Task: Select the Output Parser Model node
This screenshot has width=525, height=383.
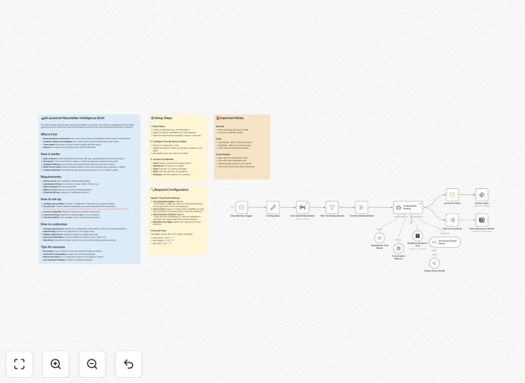Action: point(434,263)
